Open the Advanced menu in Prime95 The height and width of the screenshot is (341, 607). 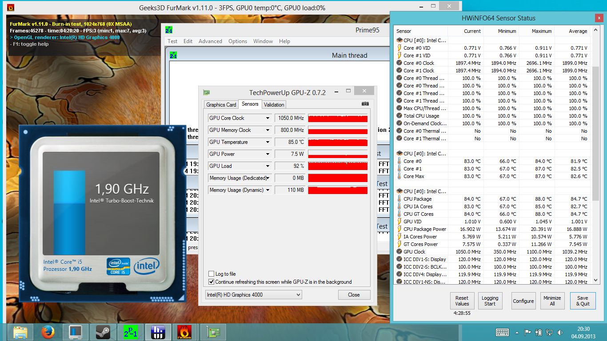click(x=210, y=41)
